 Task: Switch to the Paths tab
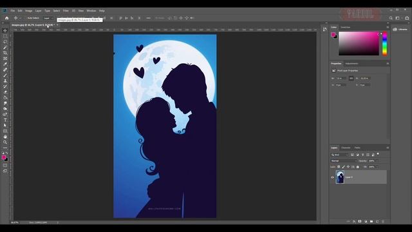(x=357, y=148)
